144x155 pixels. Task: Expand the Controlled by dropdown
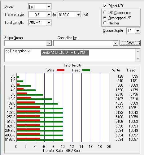click(116, 43)
